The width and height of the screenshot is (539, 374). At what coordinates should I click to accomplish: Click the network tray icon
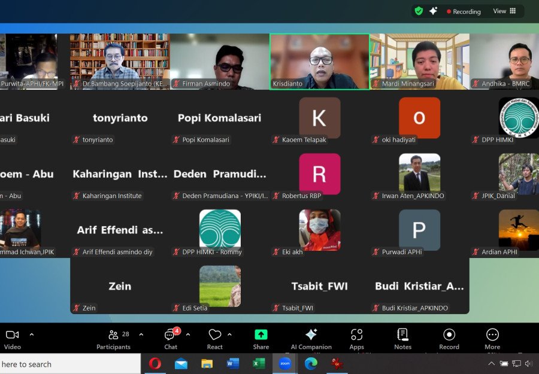pos(516,363)
